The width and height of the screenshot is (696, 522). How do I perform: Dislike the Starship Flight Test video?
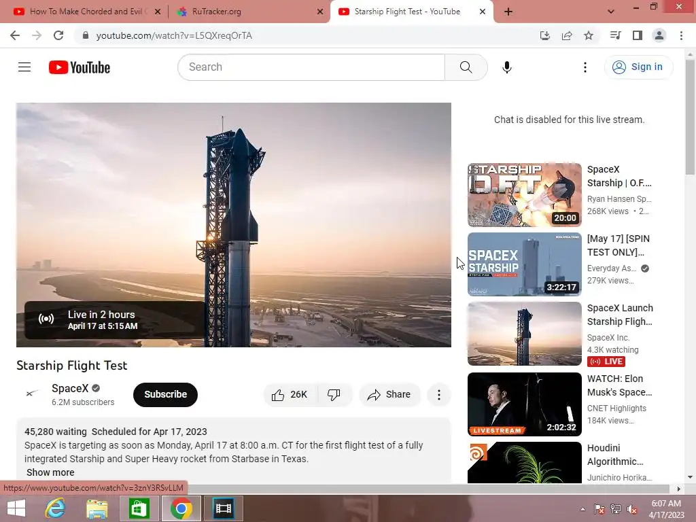[334, 395]
